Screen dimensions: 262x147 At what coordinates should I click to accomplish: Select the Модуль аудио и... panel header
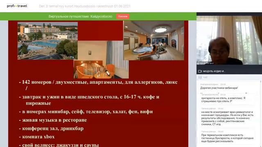pyautogui.click(x=229, y=71)
